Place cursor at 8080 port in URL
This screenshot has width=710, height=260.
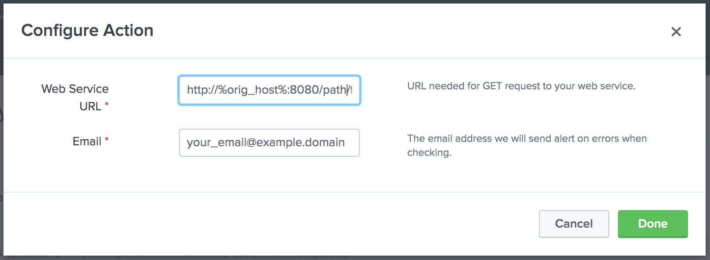click(304, 90)
